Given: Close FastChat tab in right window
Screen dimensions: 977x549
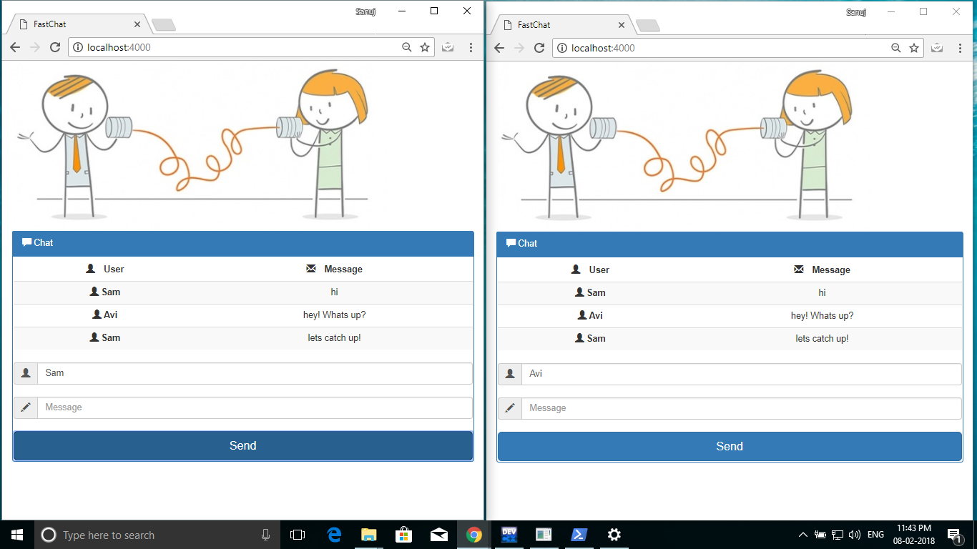Looking at the screenshot, I should [622, 25].
